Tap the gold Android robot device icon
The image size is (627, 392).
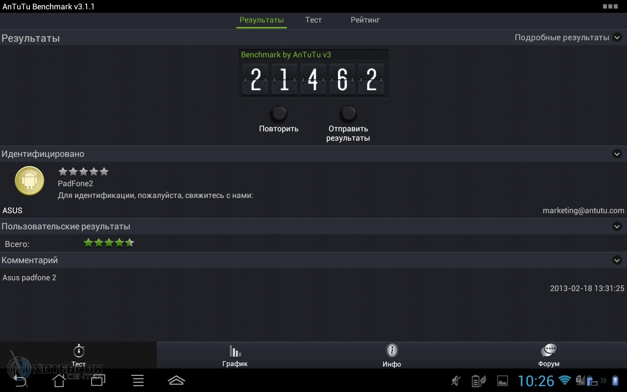point(29,181)
